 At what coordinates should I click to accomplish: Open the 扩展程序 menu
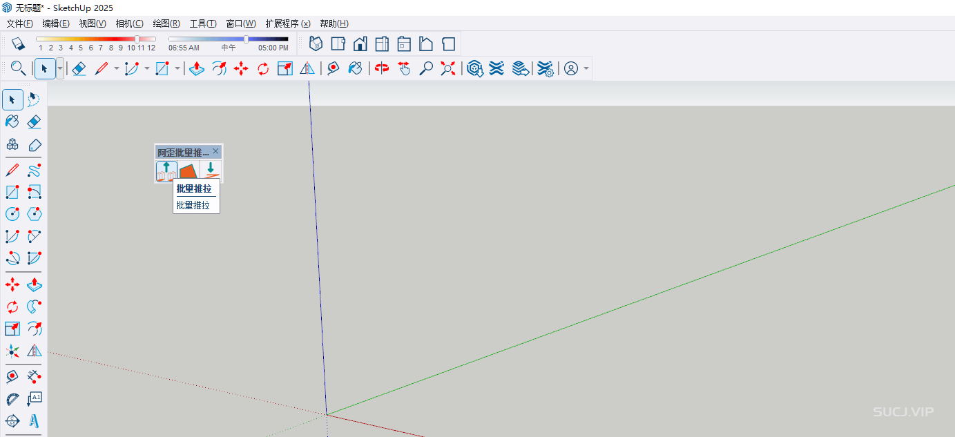click(287, 23)
